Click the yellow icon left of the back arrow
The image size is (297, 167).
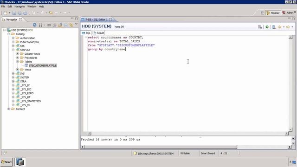(x=51, y=13)
